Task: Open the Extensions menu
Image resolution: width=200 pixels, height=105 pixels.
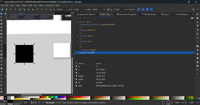Action: tap(49, 5)
